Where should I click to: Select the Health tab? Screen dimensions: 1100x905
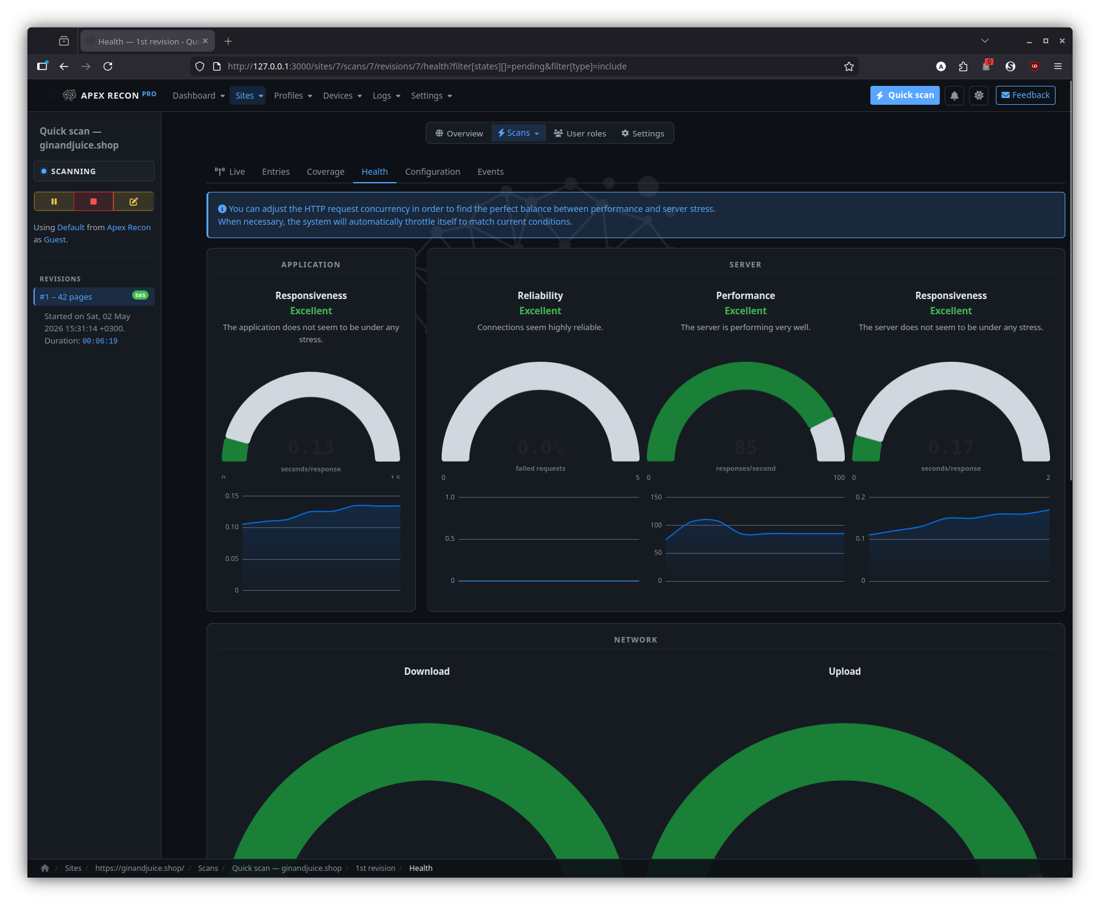(x=375, y=172)
